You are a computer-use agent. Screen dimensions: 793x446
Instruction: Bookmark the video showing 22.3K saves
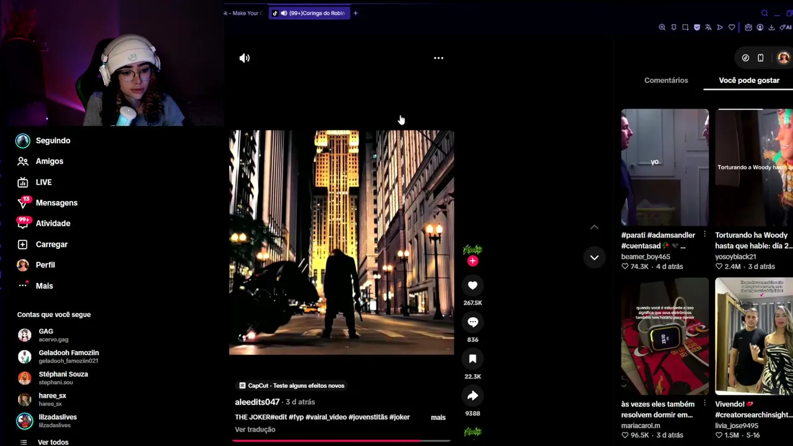pos(473,359)
